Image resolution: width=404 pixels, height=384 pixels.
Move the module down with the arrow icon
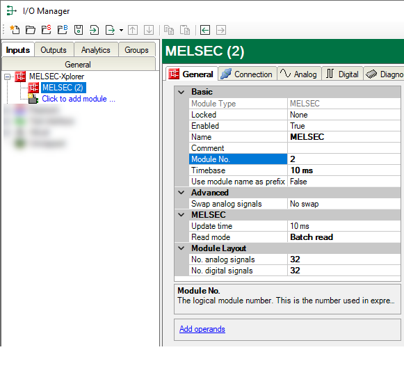[x=149, y=30]
